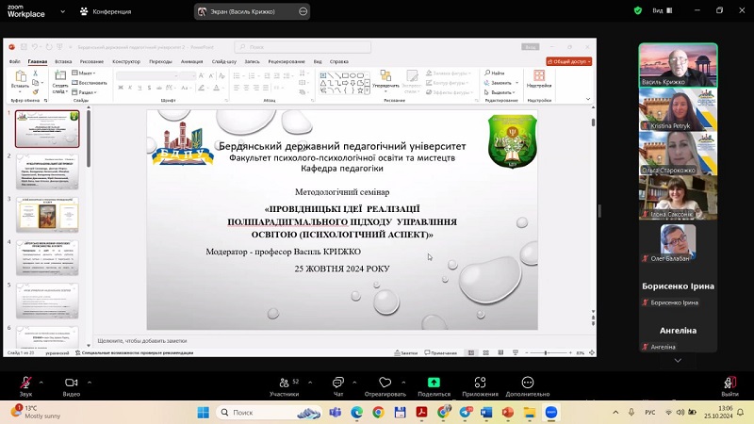Toggle the Заметки notes button in status bar

(406, 352)
